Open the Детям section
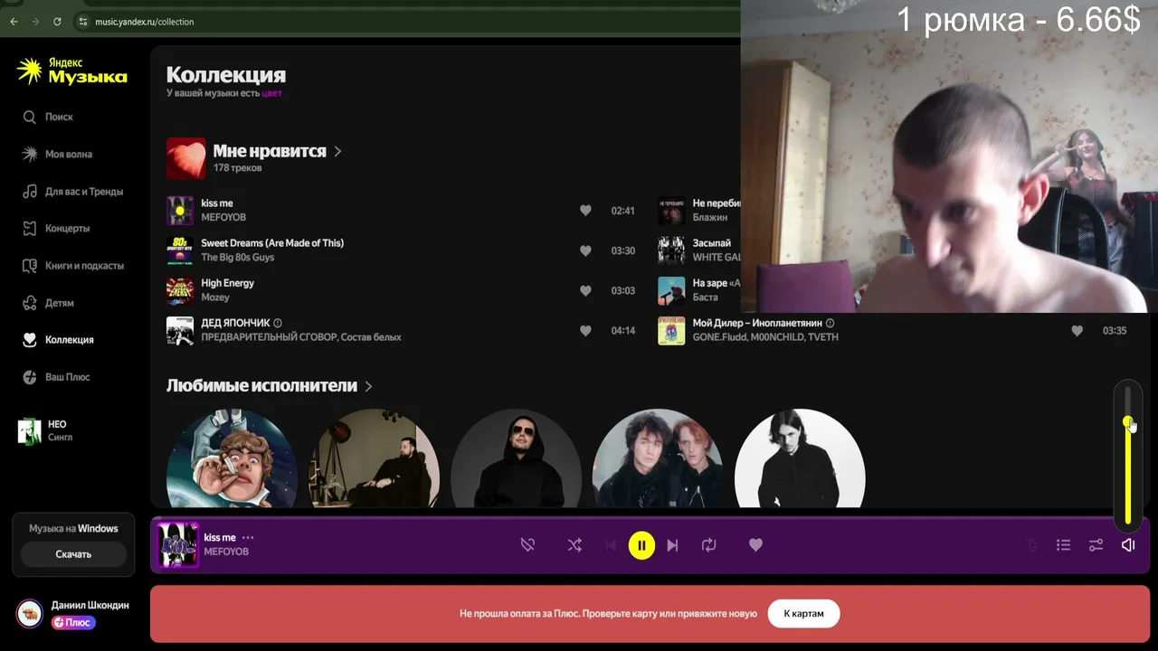Screen dimensions: 1158x651 [60, 302]
